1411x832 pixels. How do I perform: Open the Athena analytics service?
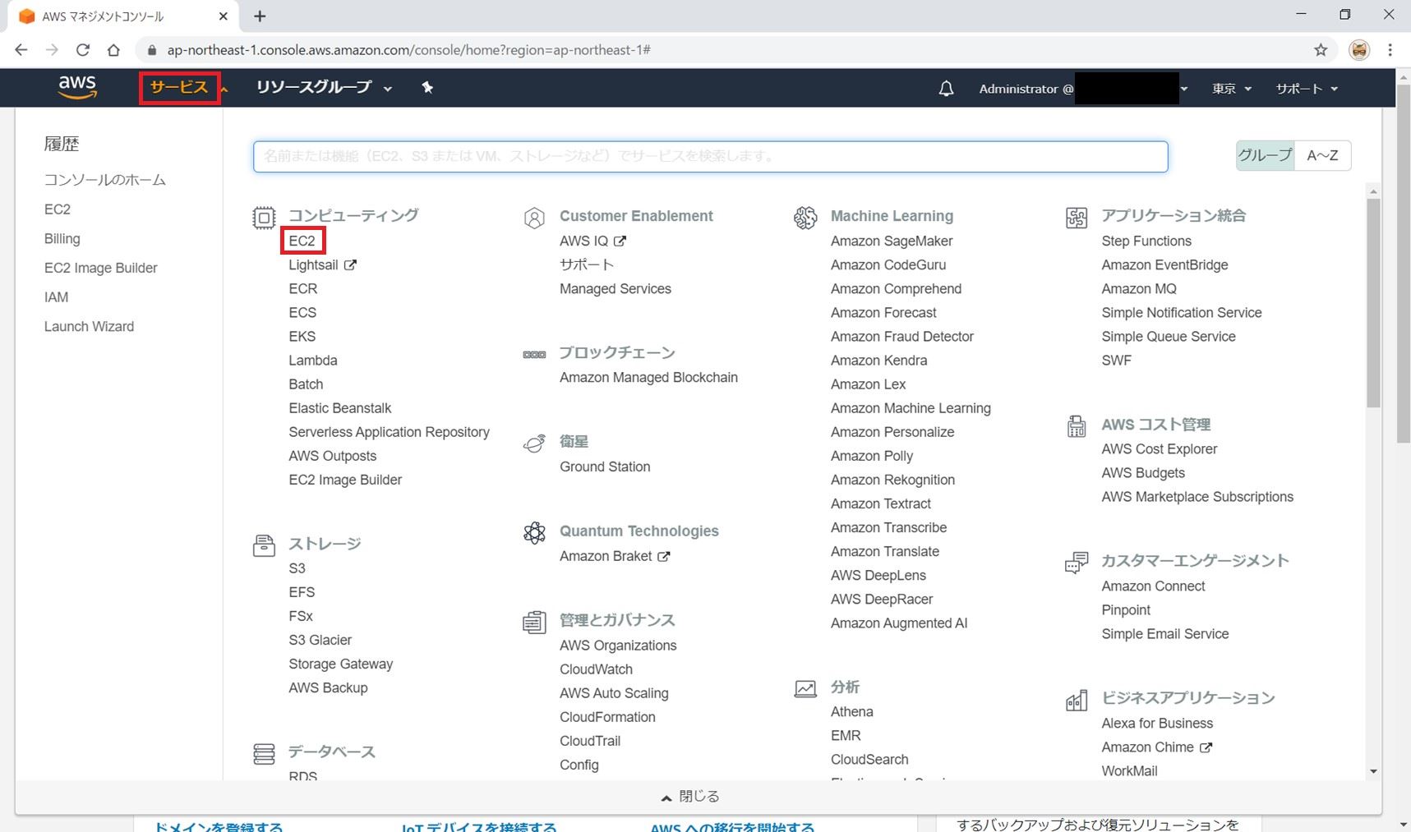point(851,712)
